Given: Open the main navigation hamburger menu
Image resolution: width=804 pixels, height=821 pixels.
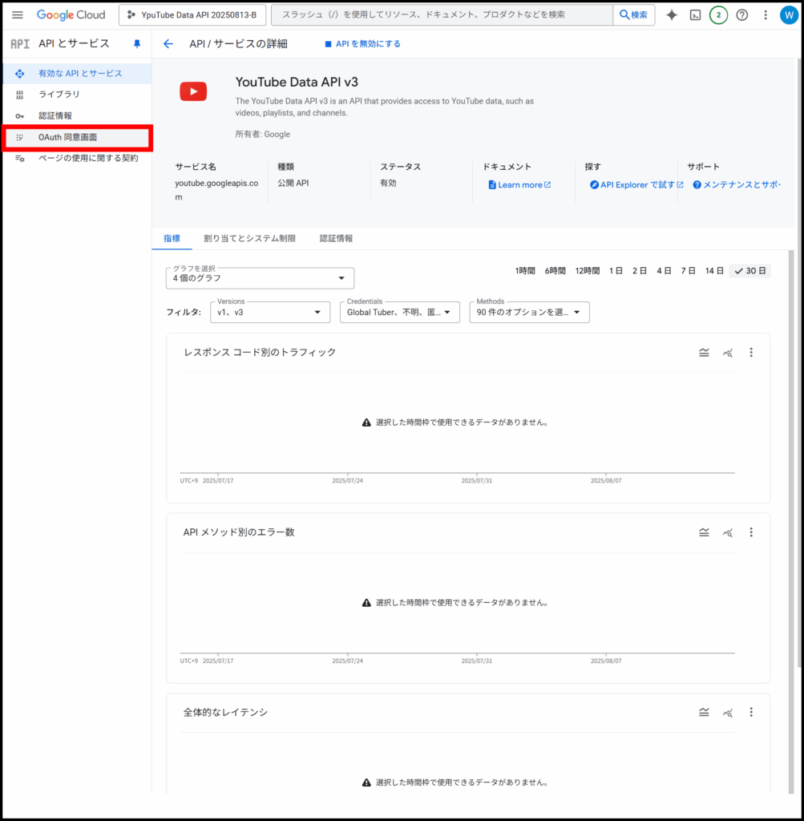Looking at the screenshot, I should (18, 14).
